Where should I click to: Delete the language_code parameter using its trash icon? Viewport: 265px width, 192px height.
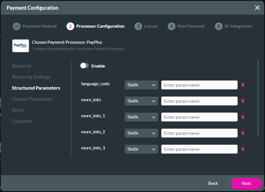[243, 85]
